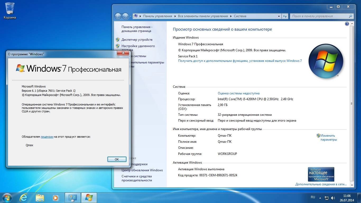Launch Internet Explorer from the taskbar
The height and width of the screenshot is (203, 361).
click(24, 197)
